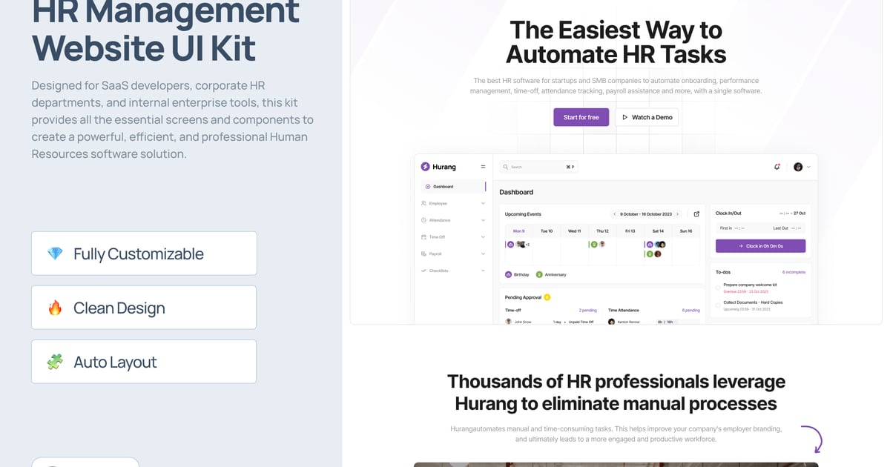Open notifications via the bell icon
This screenshot has width=890, height=467.
(x=777, y=167)
